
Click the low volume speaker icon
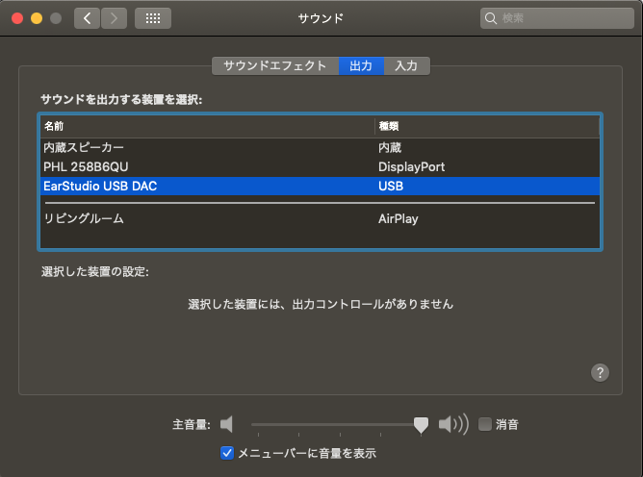click(226, 424)
